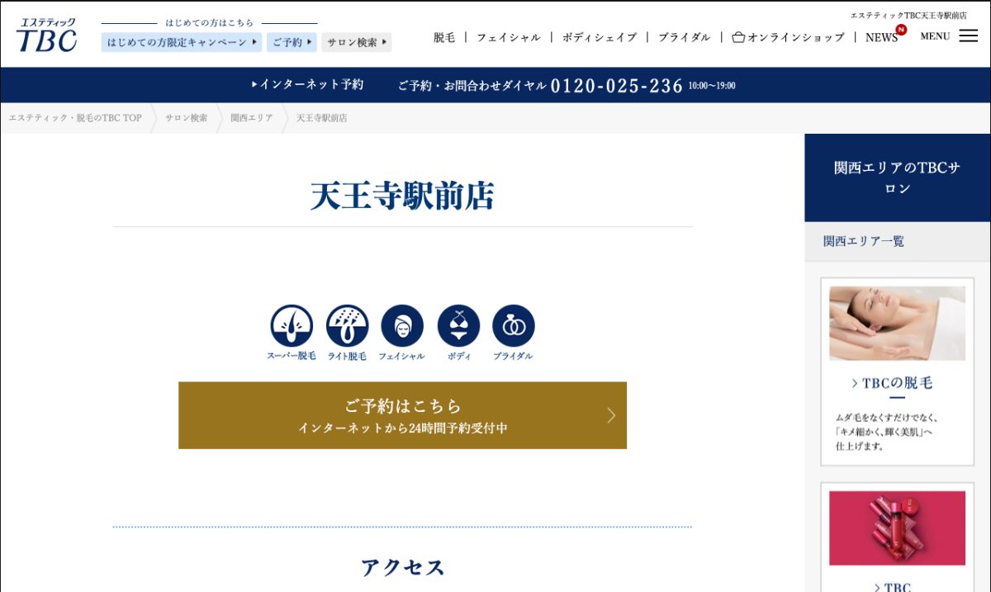Click the TBCの脱毛 sidebar thumbnail image
The image size is (991, 592).
[x=897, y=323]
